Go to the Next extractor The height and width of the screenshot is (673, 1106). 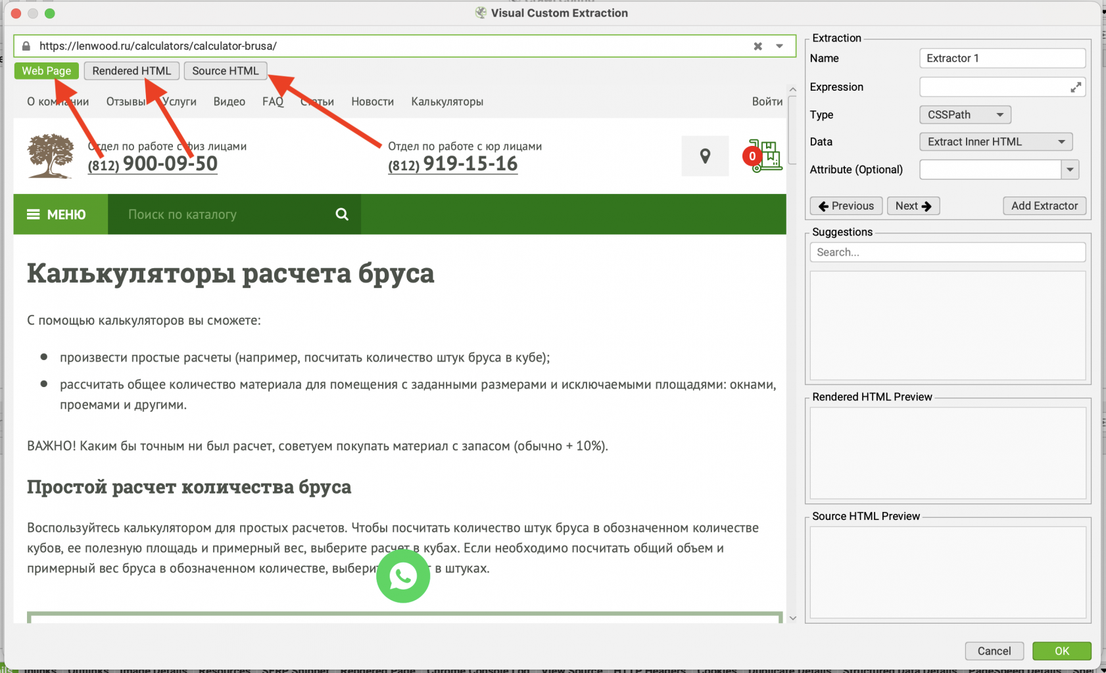[x=913, y=206]
